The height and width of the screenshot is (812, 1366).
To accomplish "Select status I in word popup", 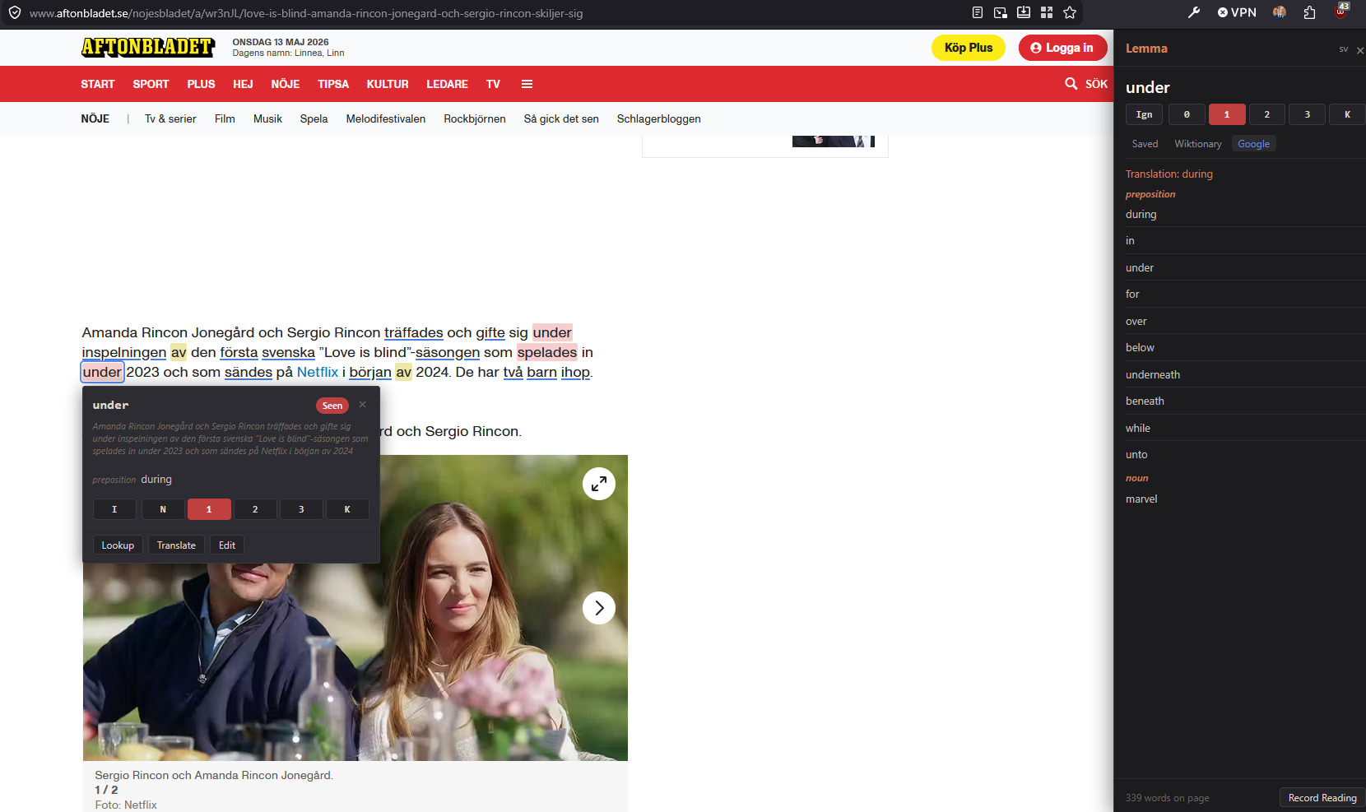I will pyautogui.click(x=114, y=509).
